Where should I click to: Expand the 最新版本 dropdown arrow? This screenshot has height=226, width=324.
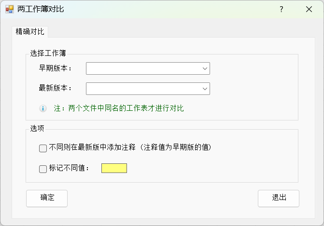click(205, 89)
